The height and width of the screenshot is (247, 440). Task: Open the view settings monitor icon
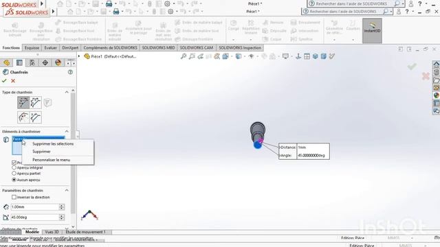click(x=285, y=56)
